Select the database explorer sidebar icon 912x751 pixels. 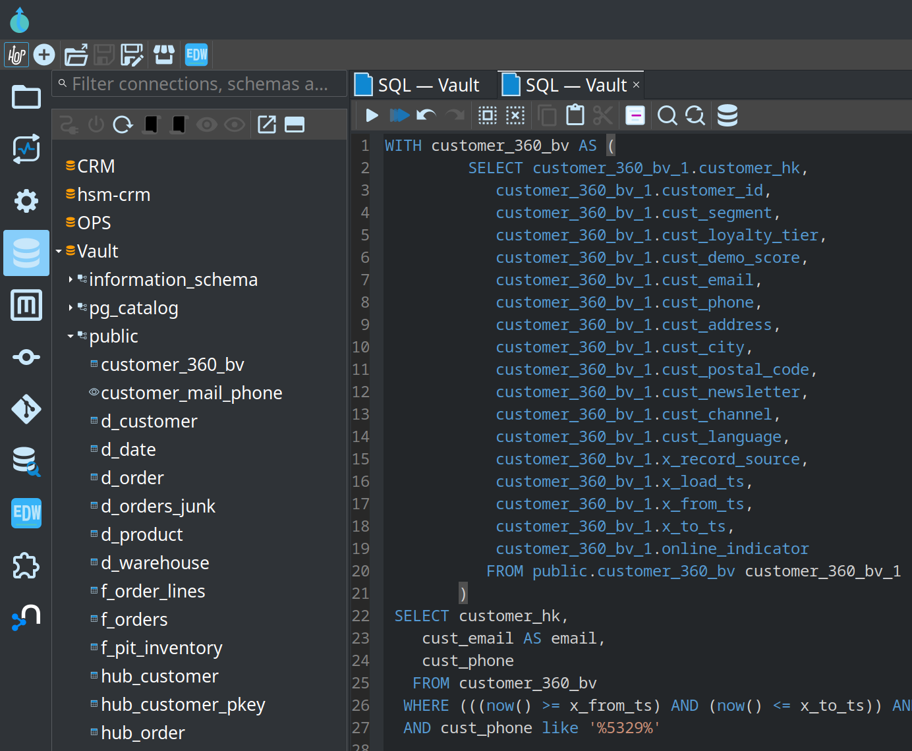coord(26,253)
